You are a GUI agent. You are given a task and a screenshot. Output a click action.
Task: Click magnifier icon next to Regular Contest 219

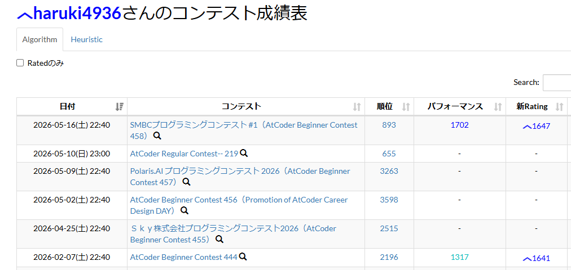point(244,154)
